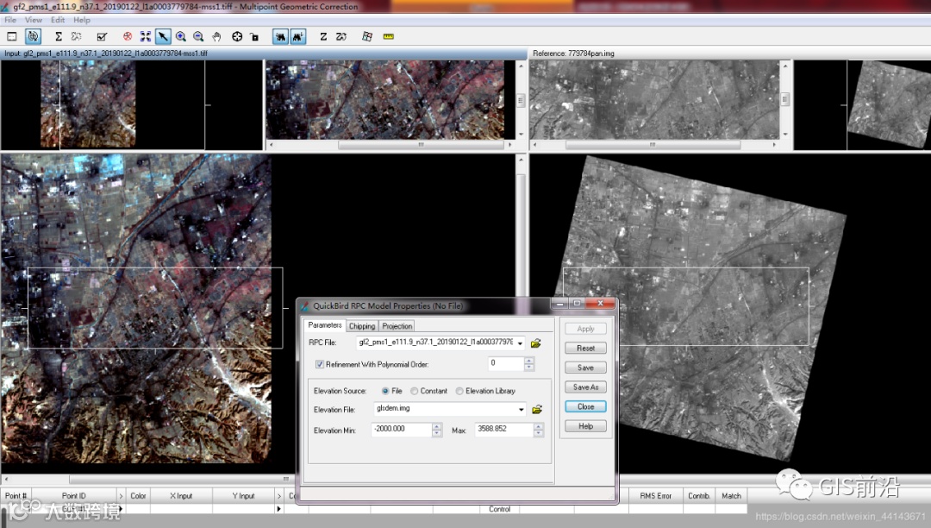
Task: Click the Sigma solve model icon
Action: click(59, 37)
